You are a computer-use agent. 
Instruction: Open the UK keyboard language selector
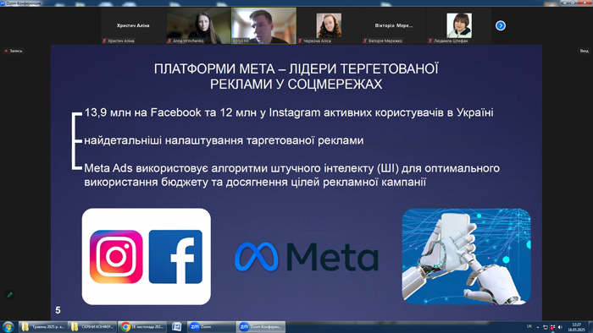pos(529,326)
